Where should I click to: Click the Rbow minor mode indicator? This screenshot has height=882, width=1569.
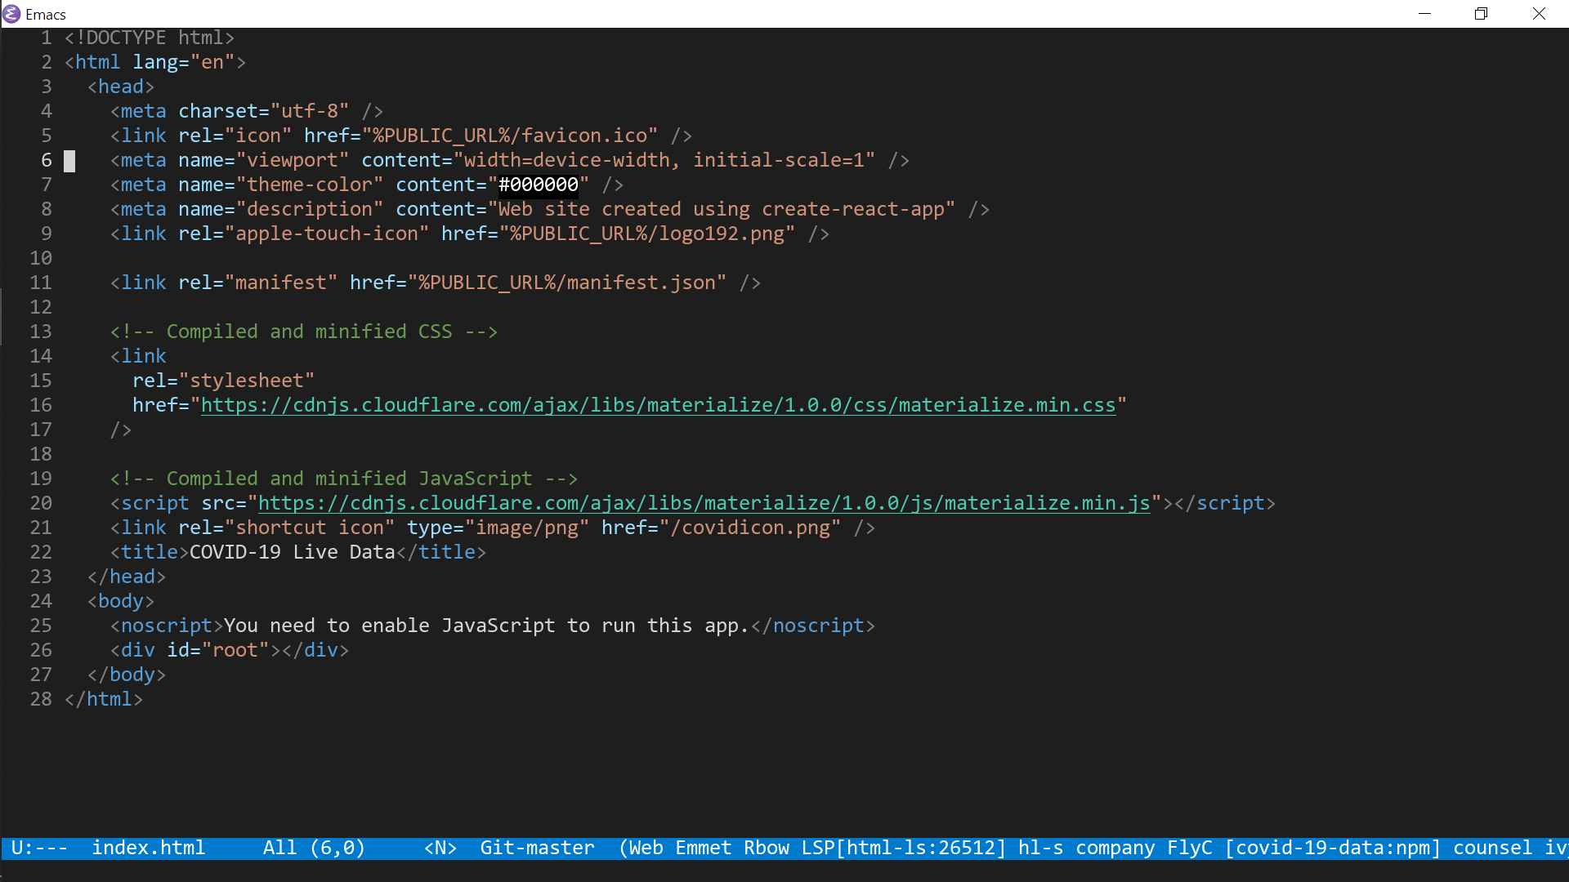(766, 848)
